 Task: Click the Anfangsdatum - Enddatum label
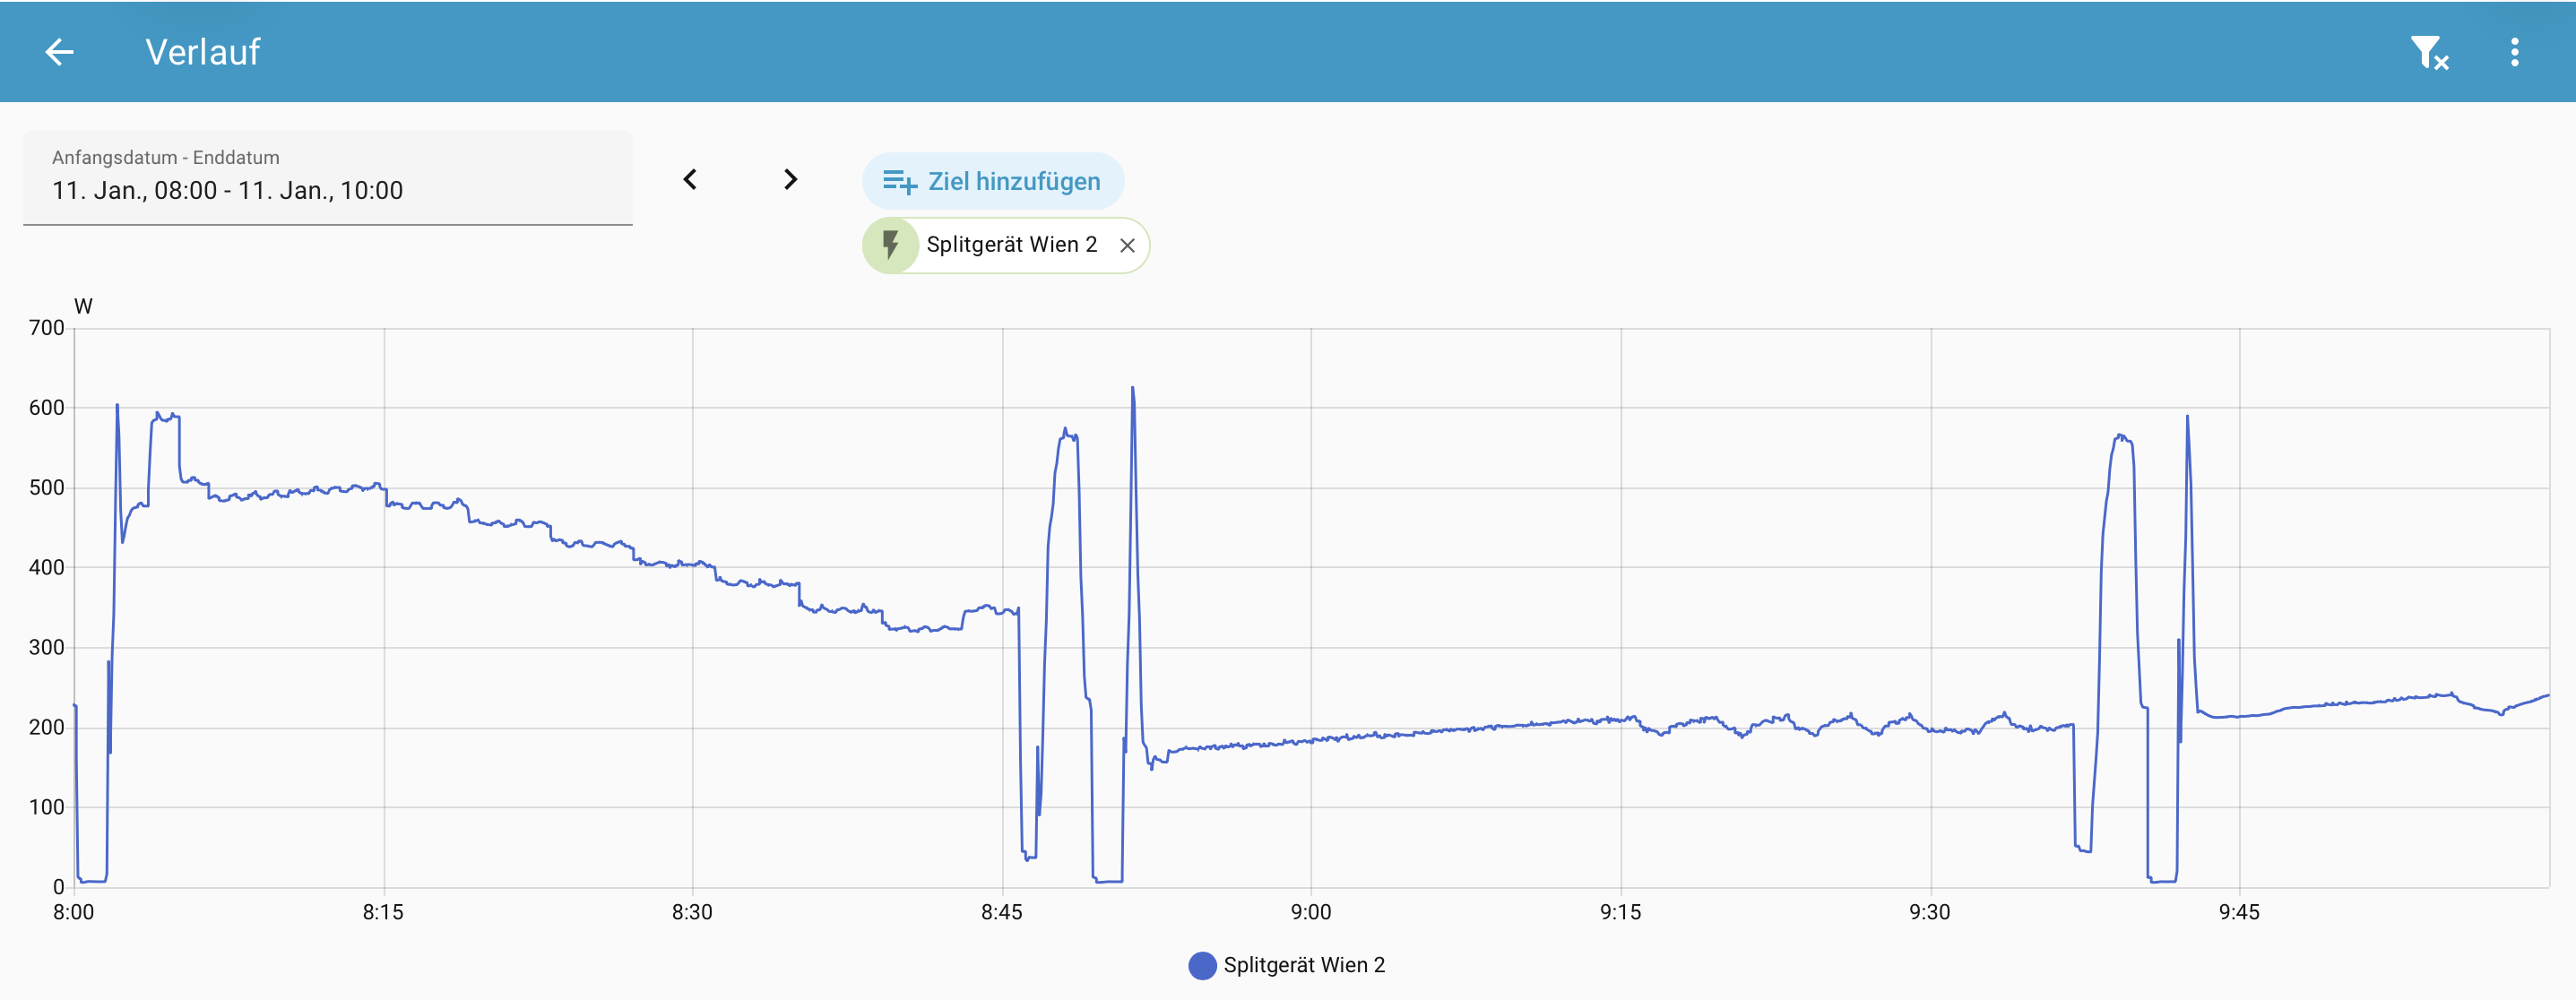pyautogui.click(x=166, y=157)
